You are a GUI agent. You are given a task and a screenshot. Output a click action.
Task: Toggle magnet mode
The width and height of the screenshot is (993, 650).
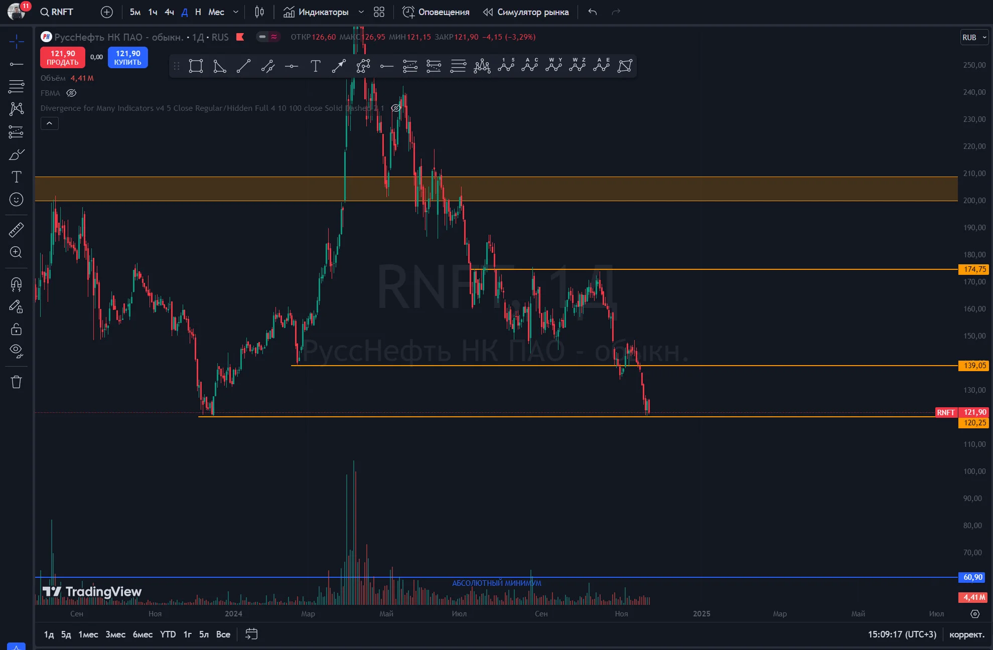coord(16,284)
